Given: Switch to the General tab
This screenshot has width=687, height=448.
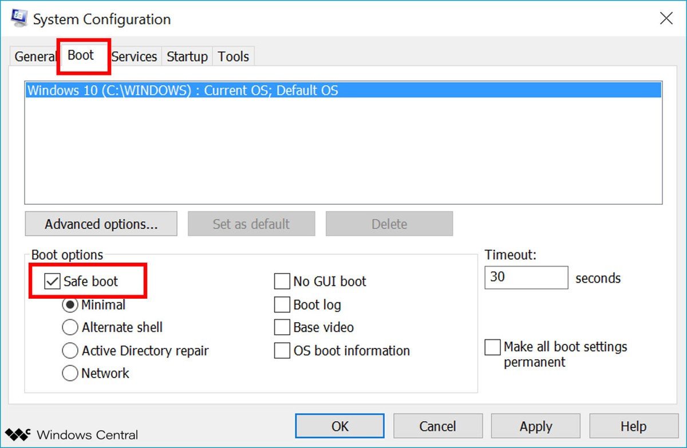Looking at the screenshot, I should click(x=34, y=57).
